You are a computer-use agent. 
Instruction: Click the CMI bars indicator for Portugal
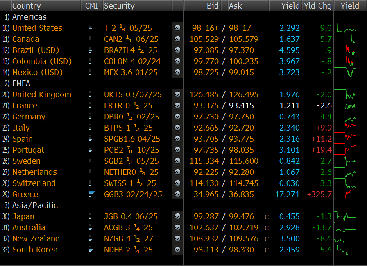[x=91, y=150]
